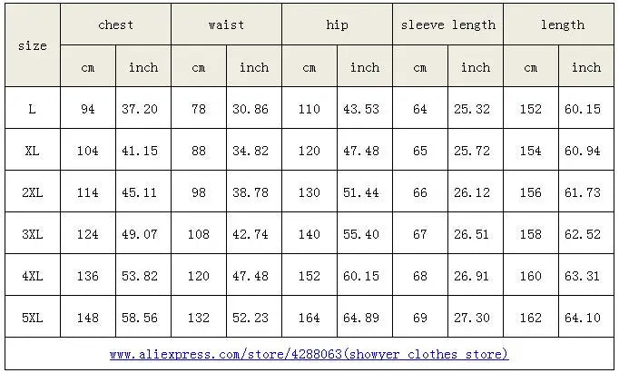Select the sleeve length inch value 26.91
The image size is (619, 373).
click(476, 276)
